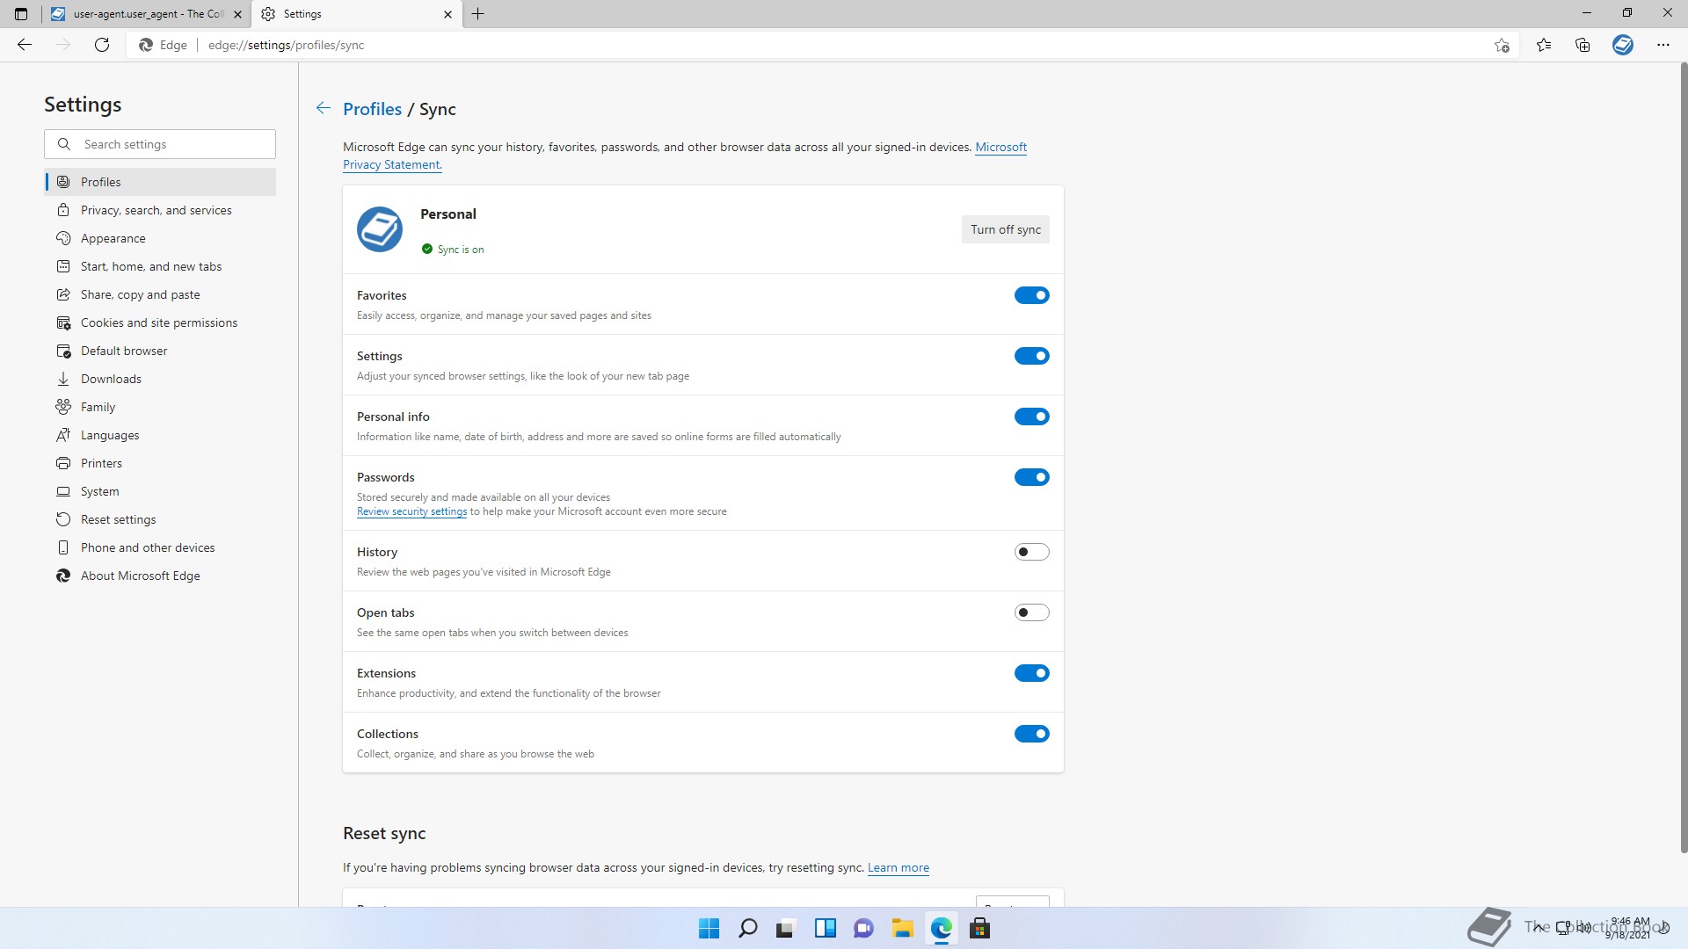The width and height of the screenshot is (1688, 949).
Task: Click the page vertical scrollbar
Action: (x=1684, y=457)
